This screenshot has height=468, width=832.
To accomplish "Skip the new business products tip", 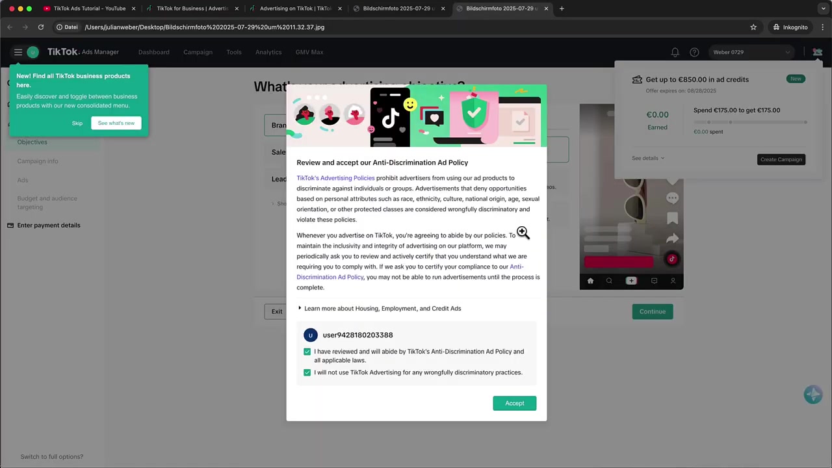I will coord(77,123).
